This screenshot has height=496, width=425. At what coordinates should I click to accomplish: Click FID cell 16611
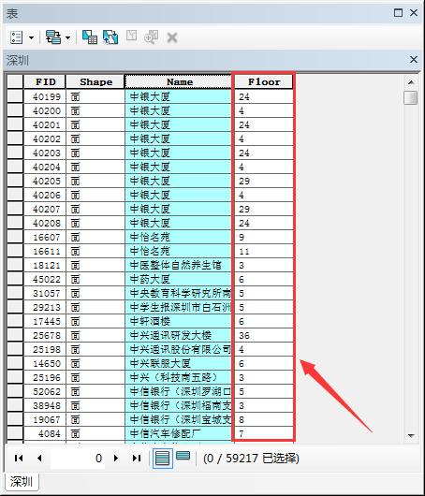point(45,251)
